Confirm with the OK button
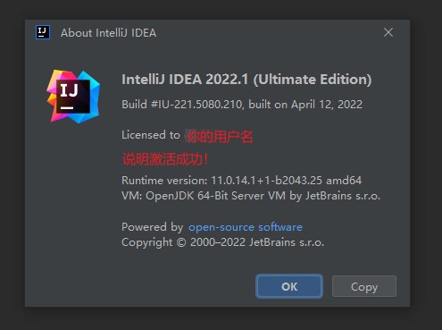442x330 pixels. 289,286
